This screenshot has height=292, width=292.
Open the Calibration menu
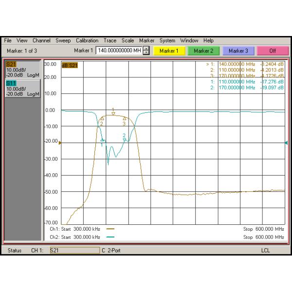(x=88, y=41)
